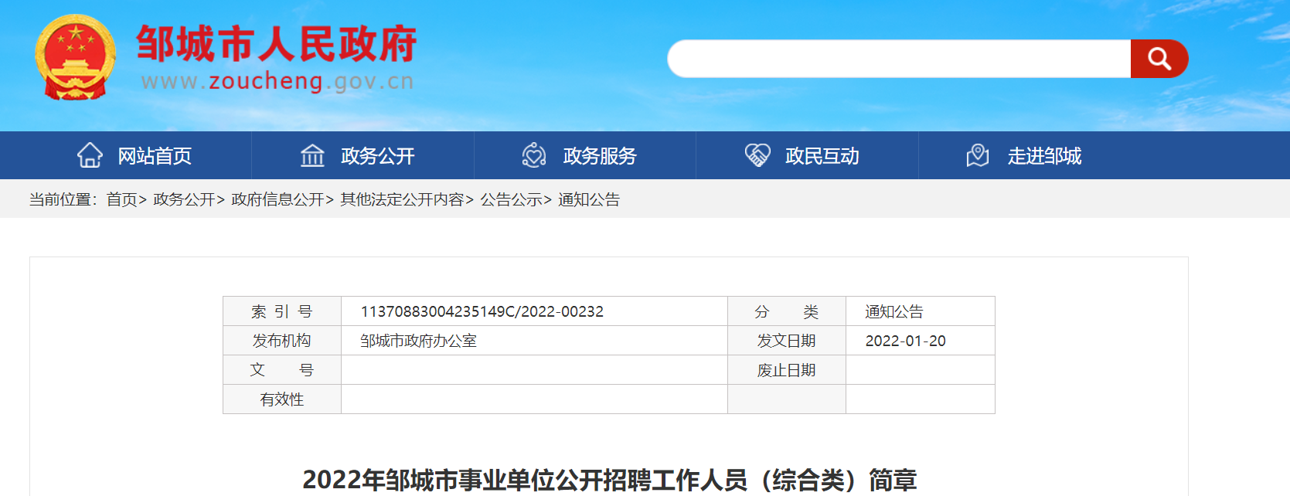Viewport: 1290px width, 496px height.
Task: Click the 发文日期 label cell
Action: (787, 341)
